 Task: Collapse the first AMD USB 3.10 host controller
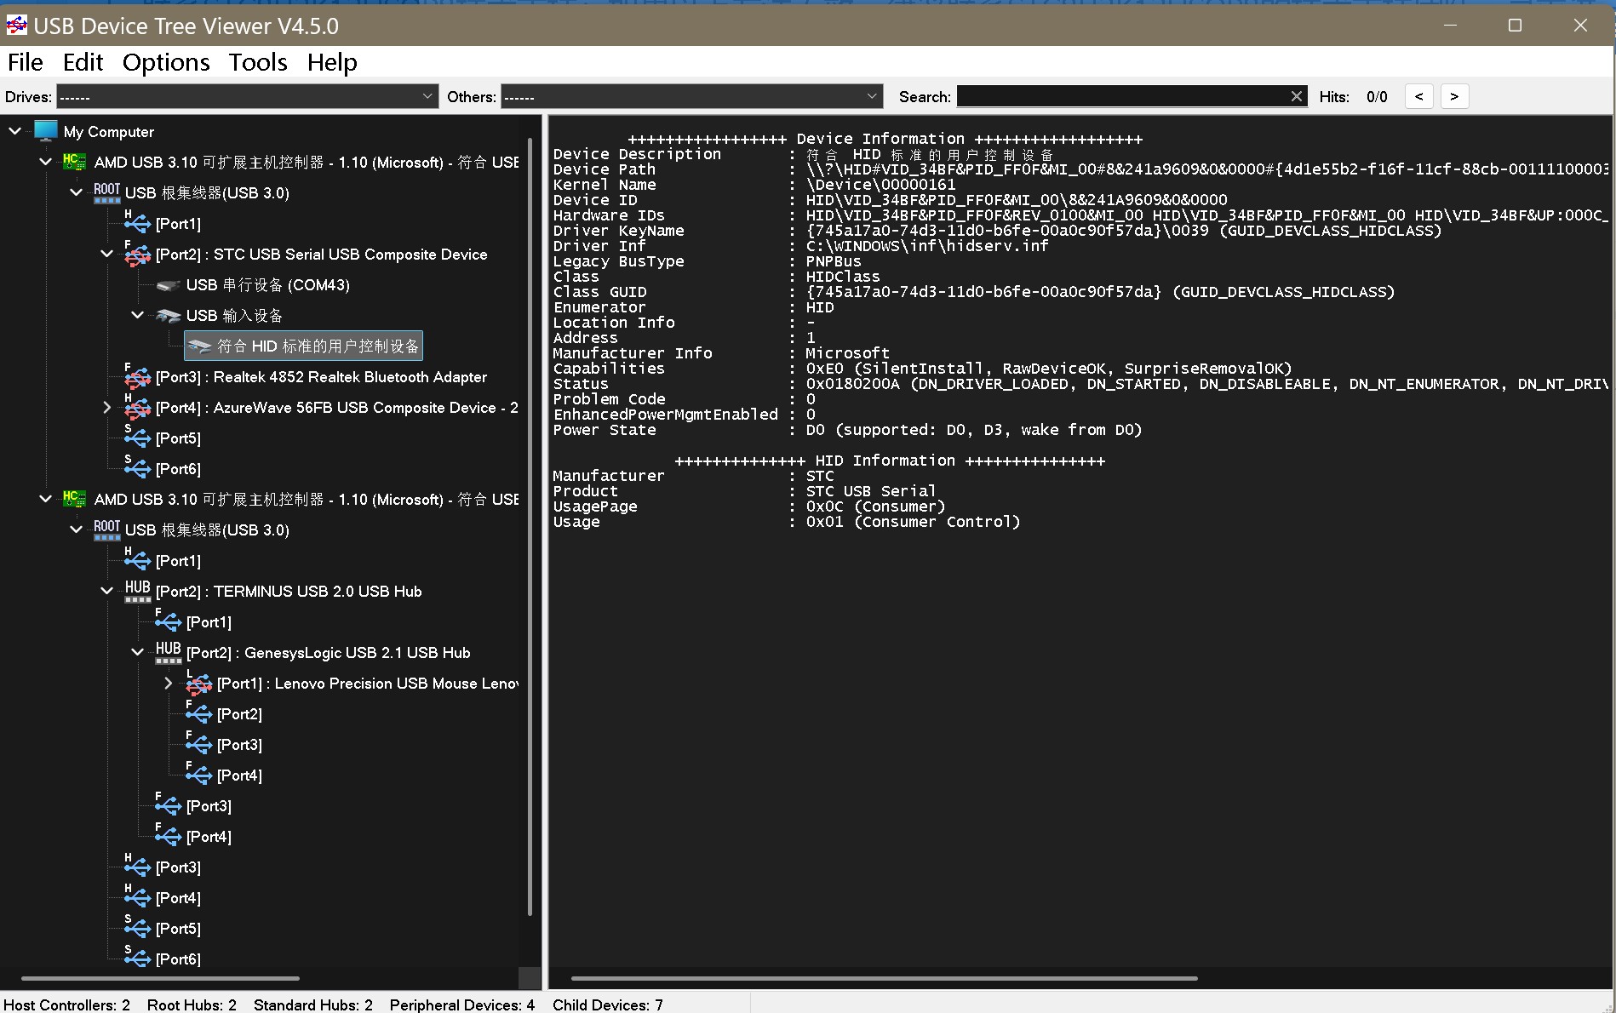point(46,162)
